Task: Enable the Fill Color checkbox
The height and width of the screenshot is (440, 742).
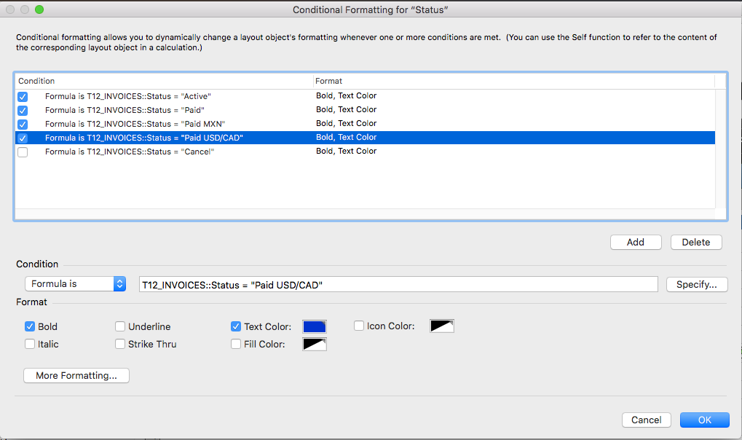Action: [236, 344]
